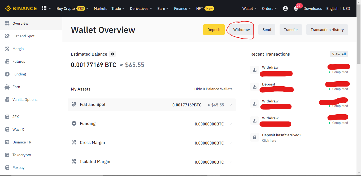
Task: Expand the Fiat and Spot row chevron
Action: 231,105
